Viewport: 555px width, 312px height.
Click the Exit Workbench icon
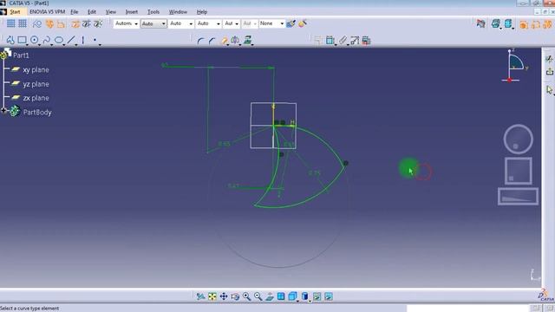549,72
